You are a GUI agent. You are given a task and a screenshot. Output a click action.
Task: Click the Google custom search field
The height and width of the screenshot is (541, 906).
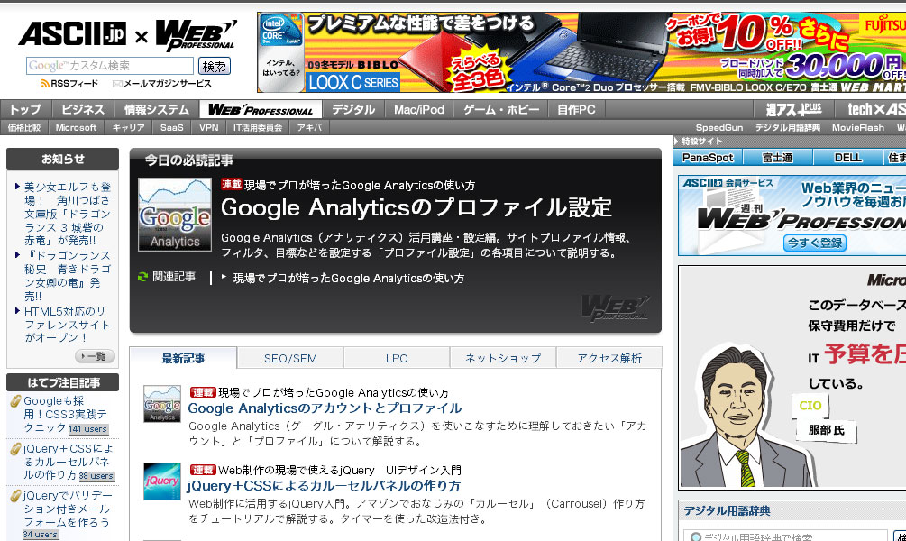click(109, 66)
